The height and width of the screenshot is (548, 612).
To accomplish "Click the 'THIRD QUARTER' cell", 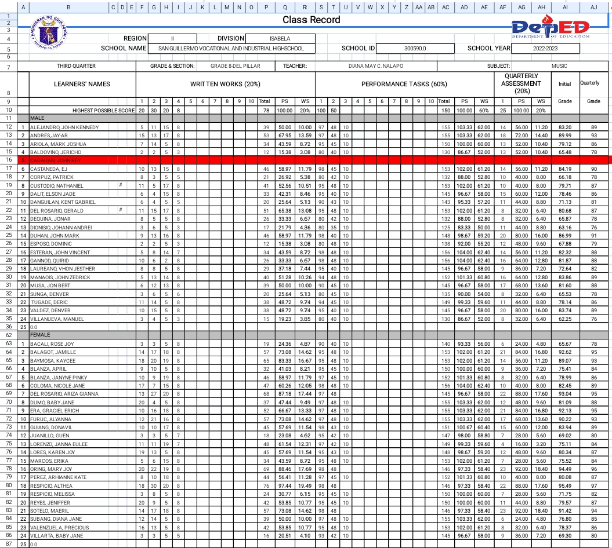I will pos(77,66).
